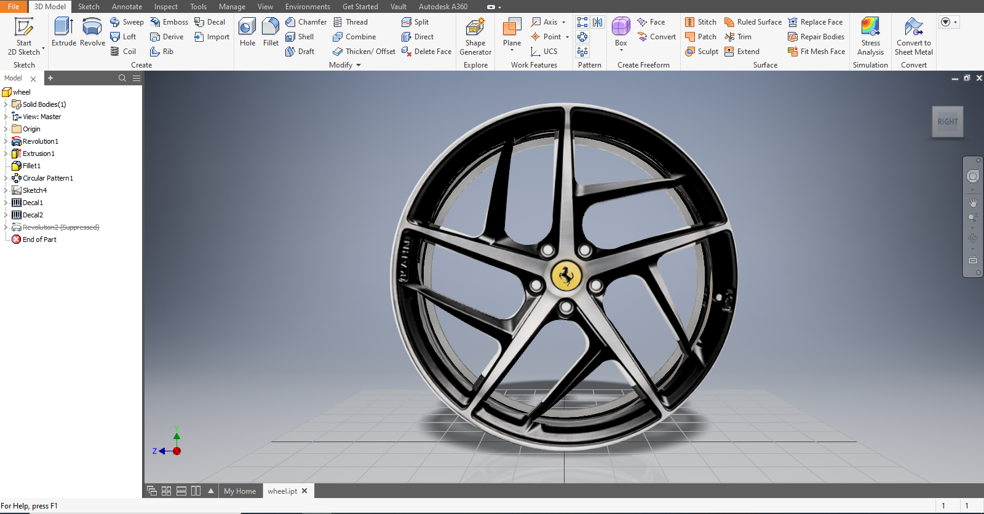Viewport: 984px width, 514px height.
Task: Select the Extrude tool
Action: click(64, 32)
